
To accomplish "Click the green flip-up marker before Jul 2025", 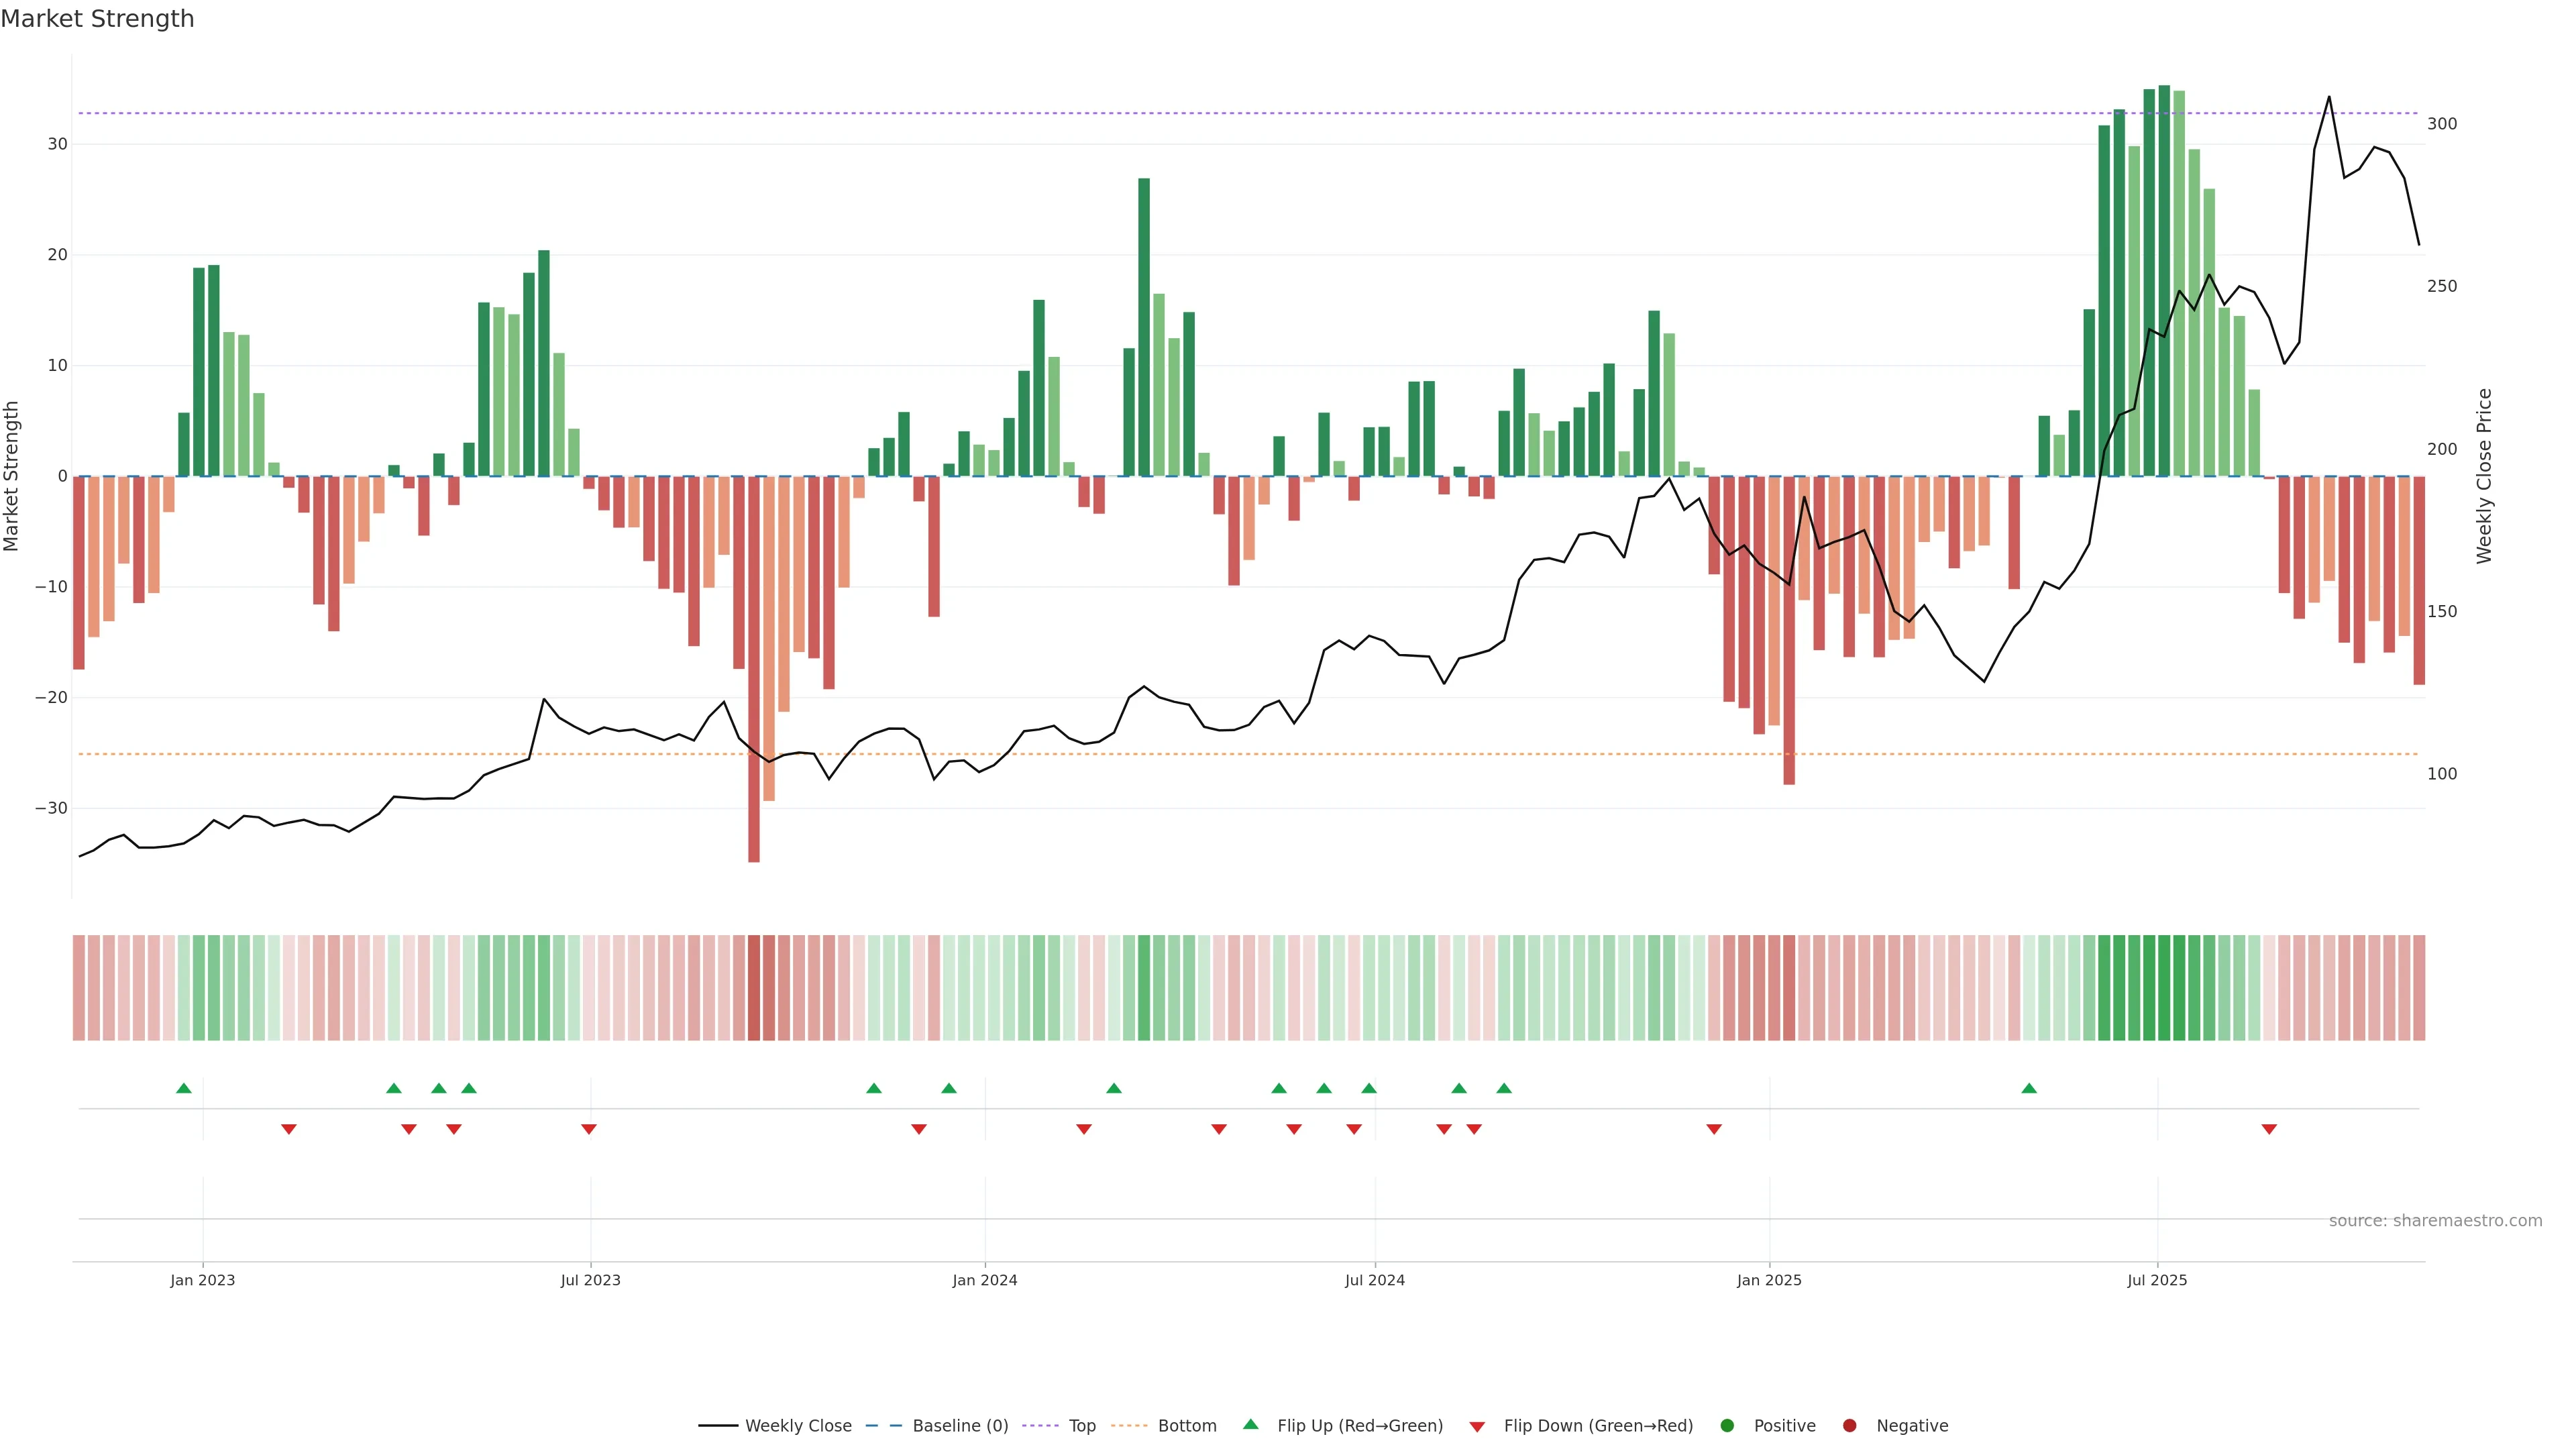I will pos(2029,1088).
